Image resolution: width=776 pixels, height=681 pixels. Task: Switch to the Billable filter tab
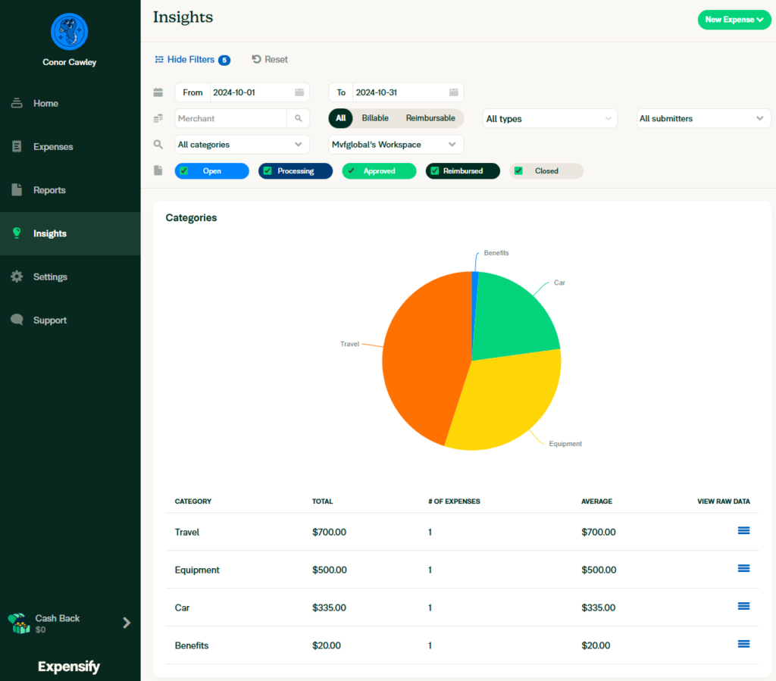point(375,118)
